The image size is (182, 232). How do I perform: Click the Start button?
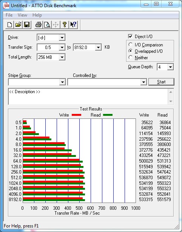pyautogui.click(x=161, y=82)
